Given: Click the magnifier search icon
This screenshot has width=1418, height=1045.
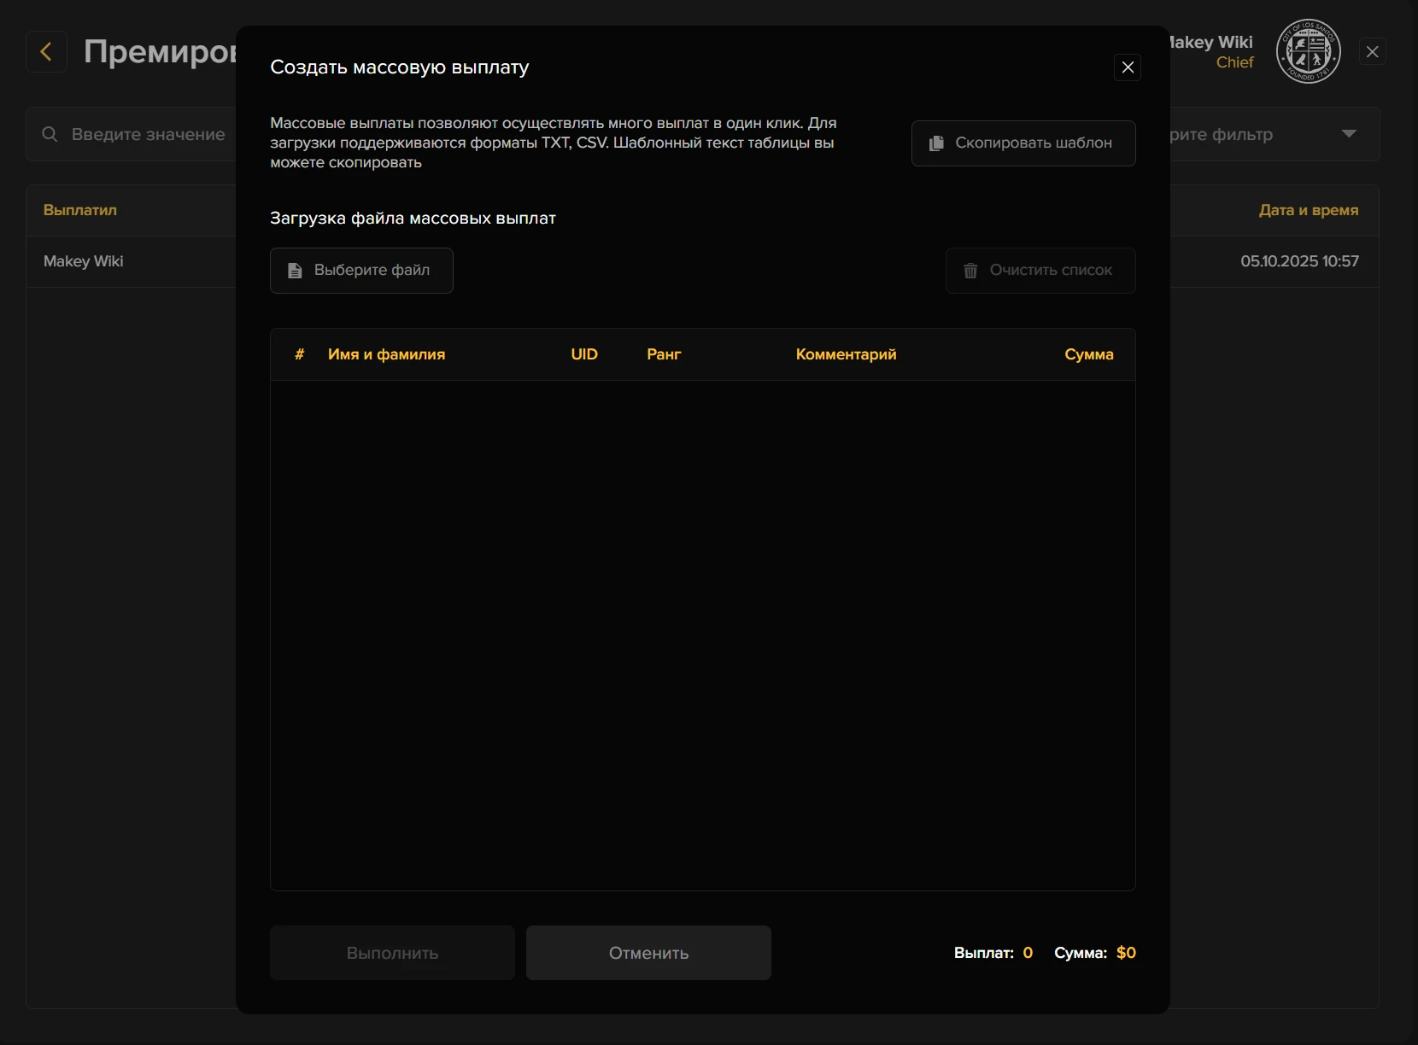Looking at the screenshot, I should [x=50, y=134].
